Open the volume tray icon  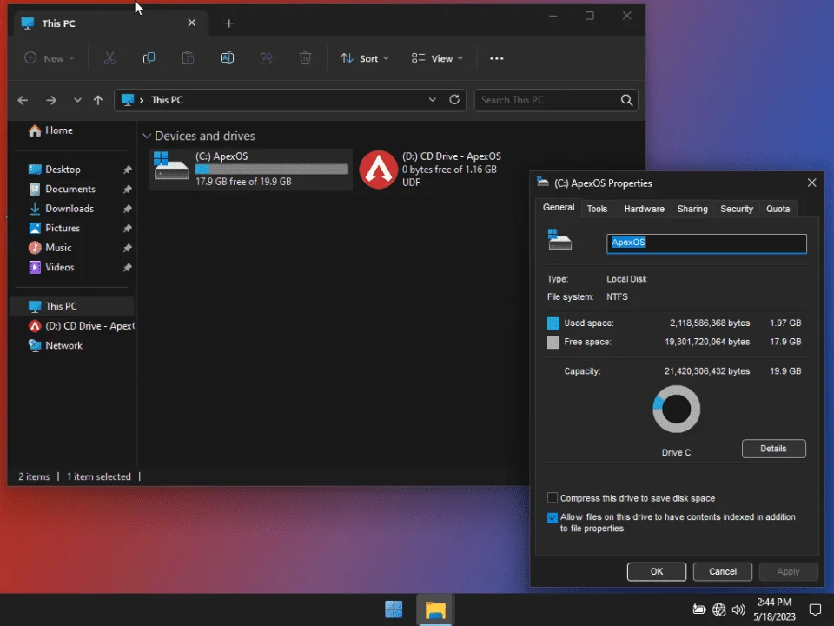738,609
